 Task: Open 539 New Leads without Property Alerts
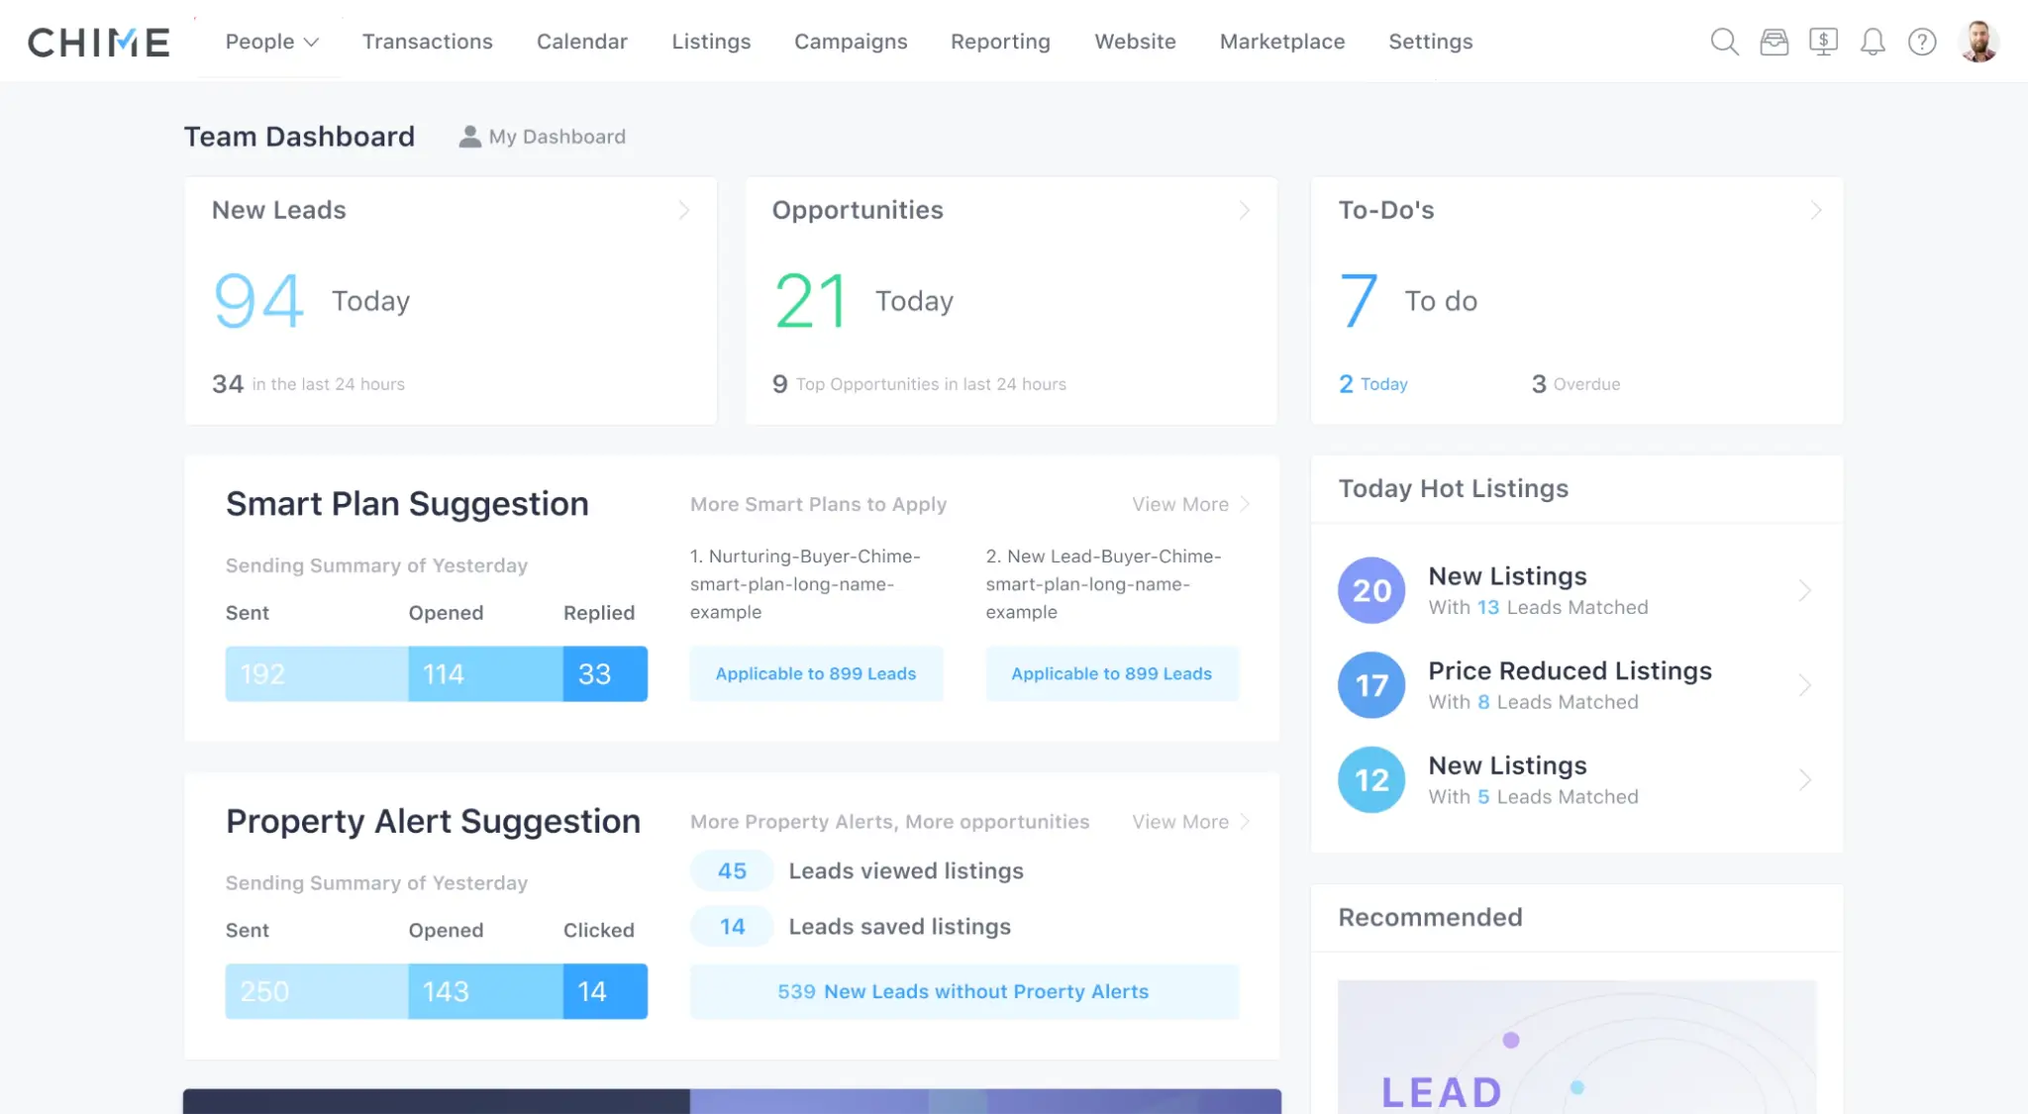[x=962, y=991]
